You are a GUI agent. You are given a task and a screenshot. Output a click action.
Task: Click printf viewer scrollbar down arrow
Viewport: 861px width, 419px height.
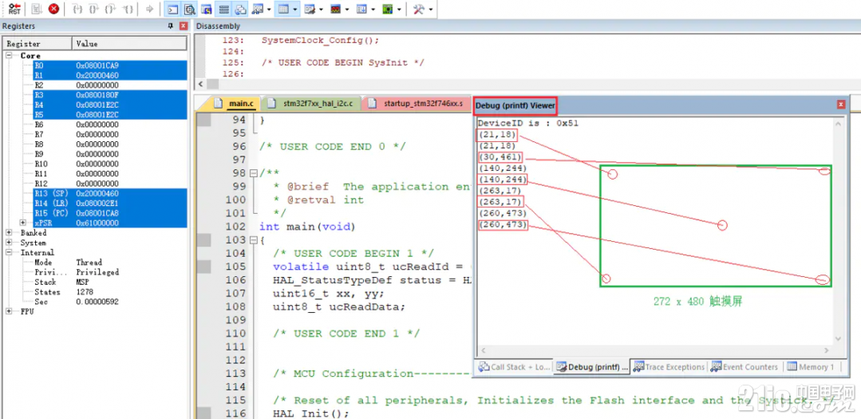(x=838, y=339)
